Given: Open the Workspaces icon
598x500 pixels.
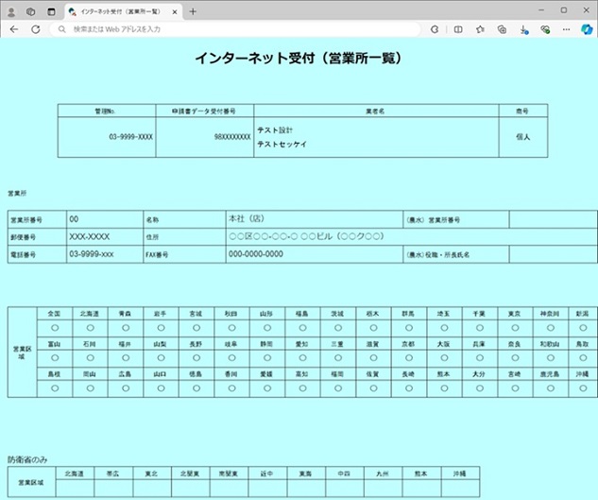Looking at the screenshot, I should click(31, 12).
